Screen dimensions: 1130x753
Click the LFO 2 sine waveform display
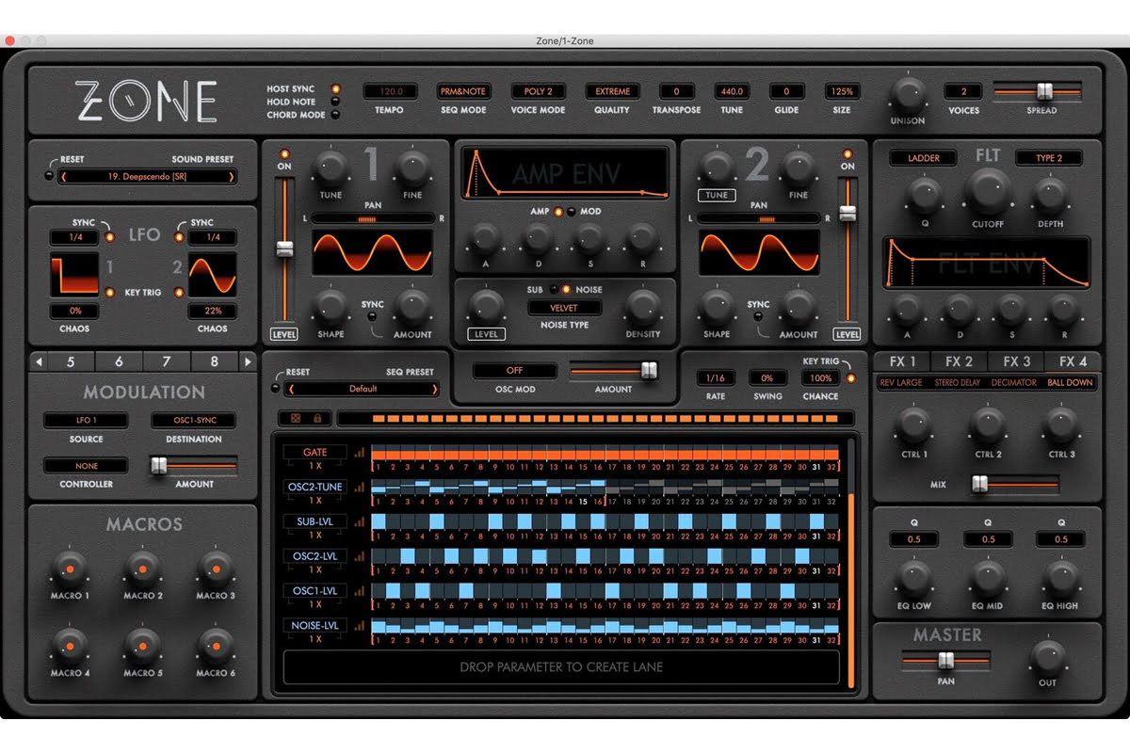point(212,275)
